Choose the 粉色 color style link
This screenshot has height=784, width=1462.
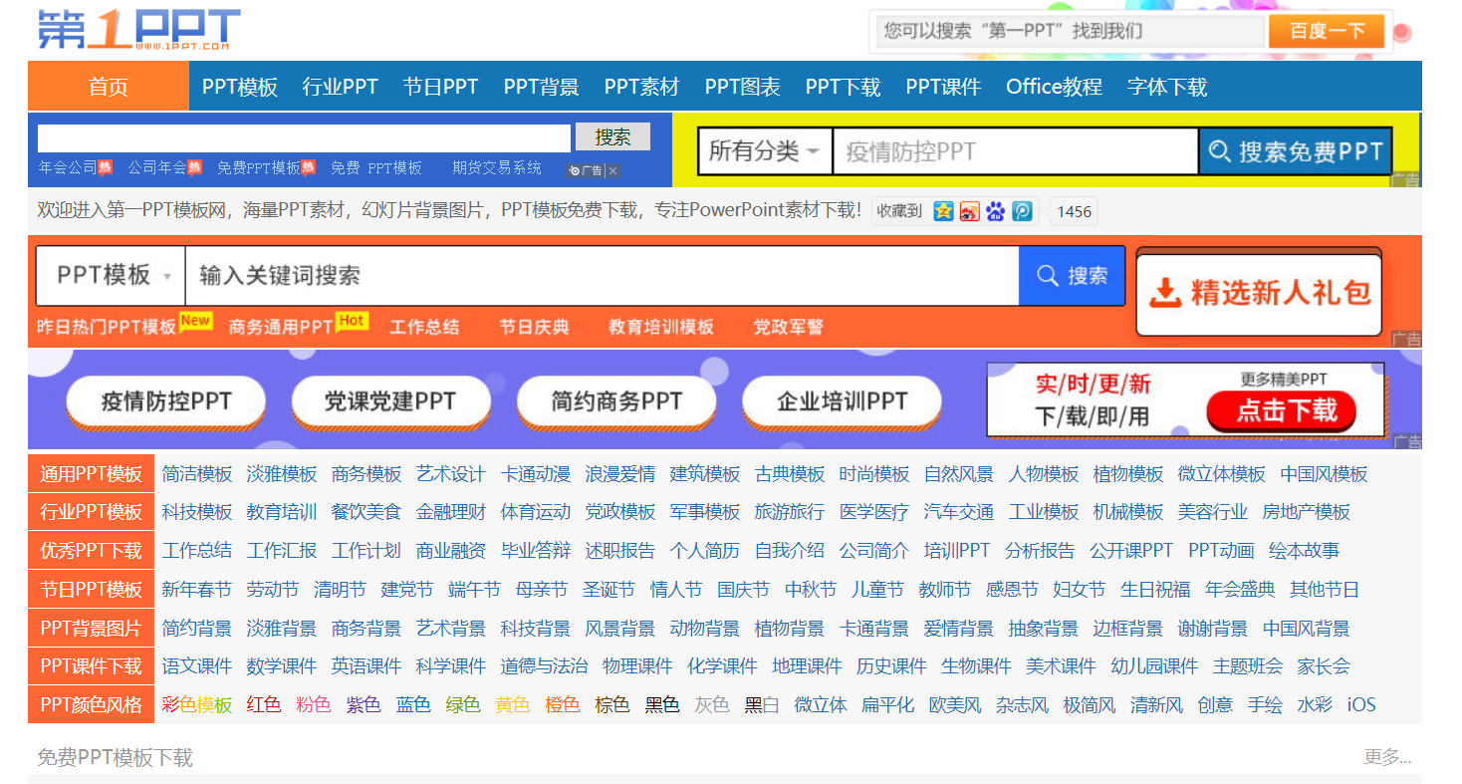(x=314, y=705)
